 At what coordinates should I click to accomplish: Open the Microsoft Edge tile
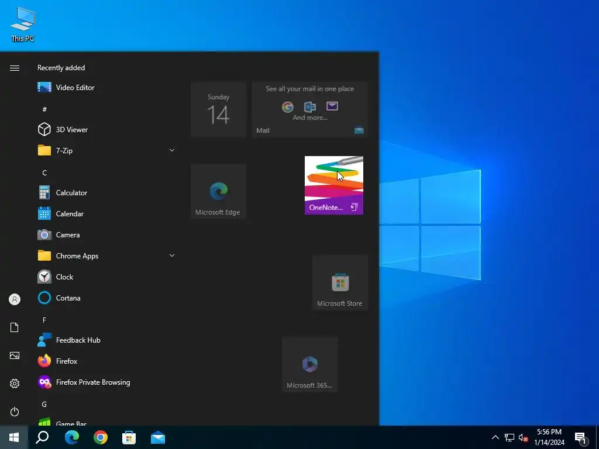[x=219, y=191]
